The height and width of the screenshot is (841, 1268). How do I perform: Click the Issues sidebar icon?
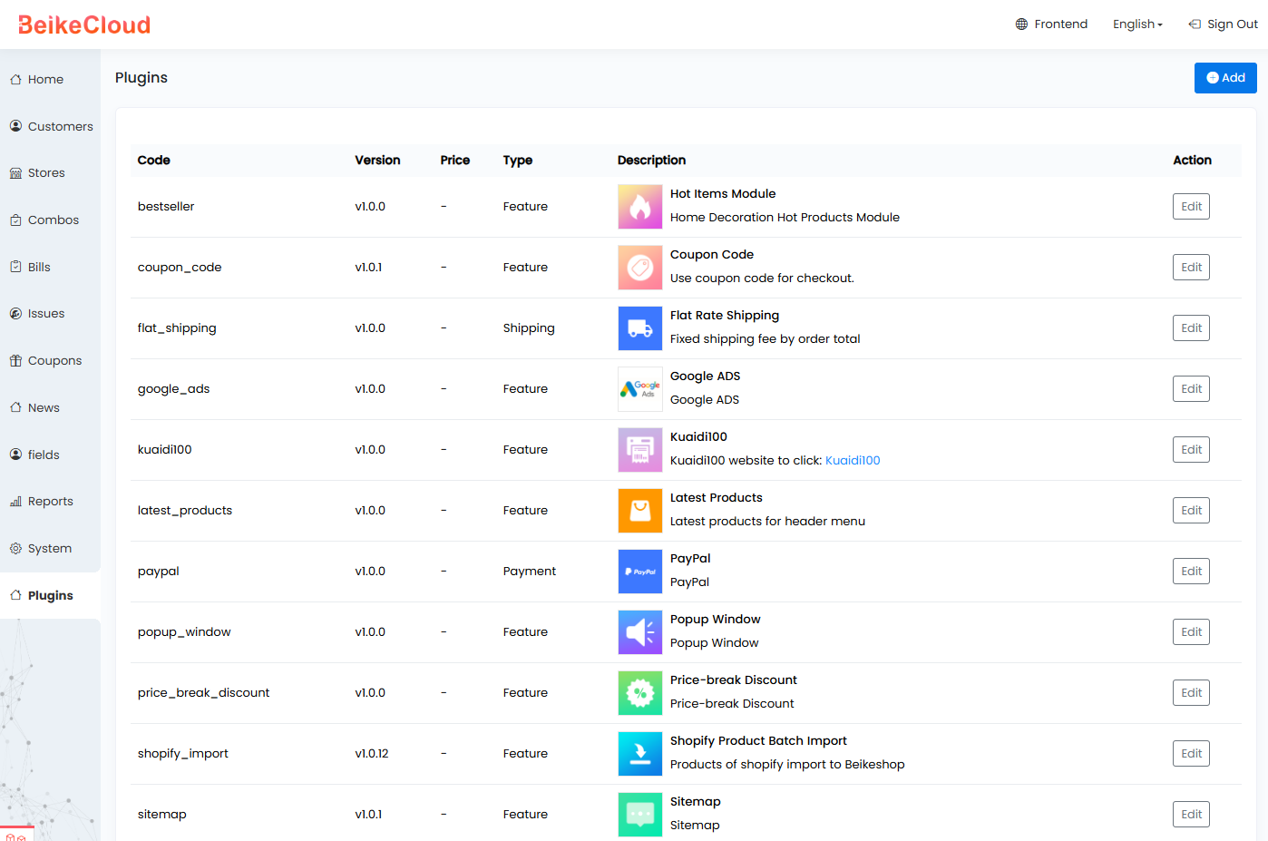15,313
